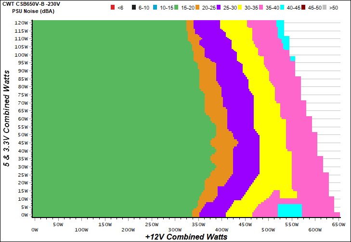351x242 pixels.
Task: Click the 0W label on the horizontal axis
Action: point(34,224)
